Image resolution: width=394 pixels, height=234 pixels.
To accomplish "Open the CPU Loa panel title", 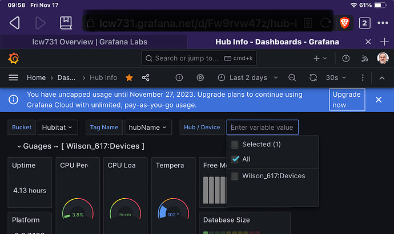I will [x=122, y=165].
